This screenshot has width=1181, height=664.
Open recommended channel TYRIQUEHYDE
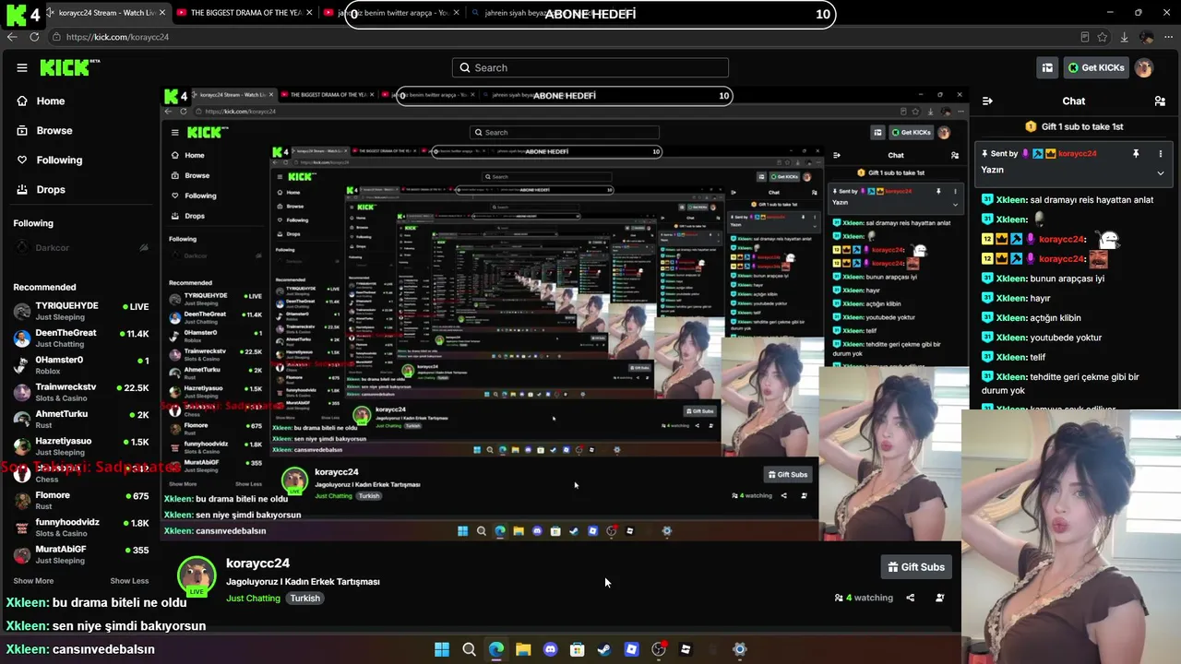[x=81, y=311]
